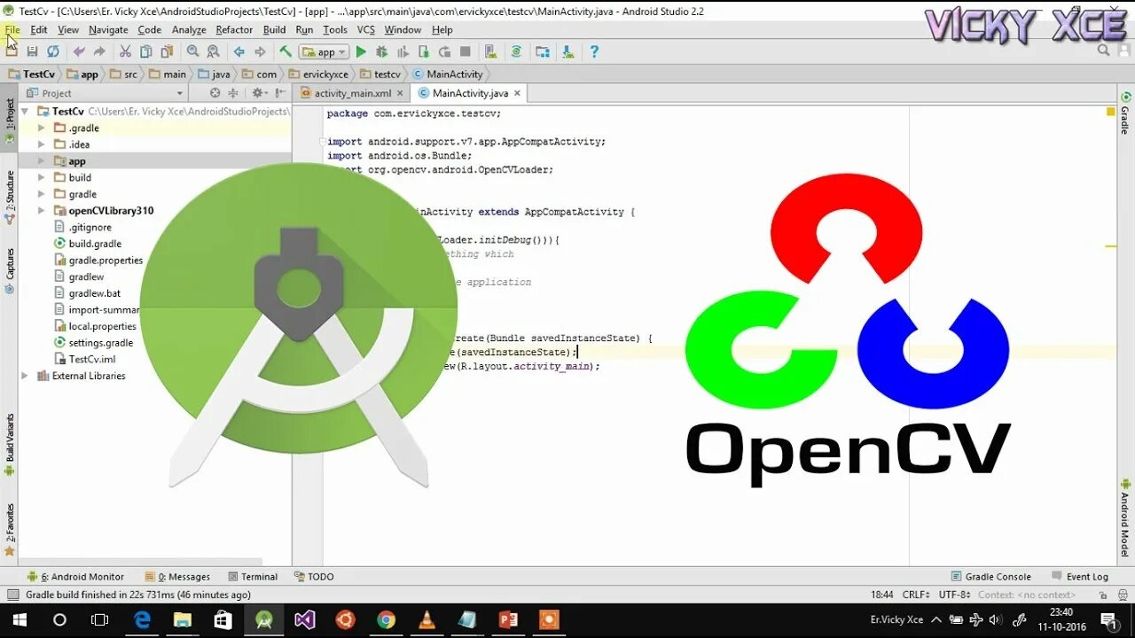Expand the .idea folder arrow
This screenshot has height=638, width=1135.
(x=41, y=144)
